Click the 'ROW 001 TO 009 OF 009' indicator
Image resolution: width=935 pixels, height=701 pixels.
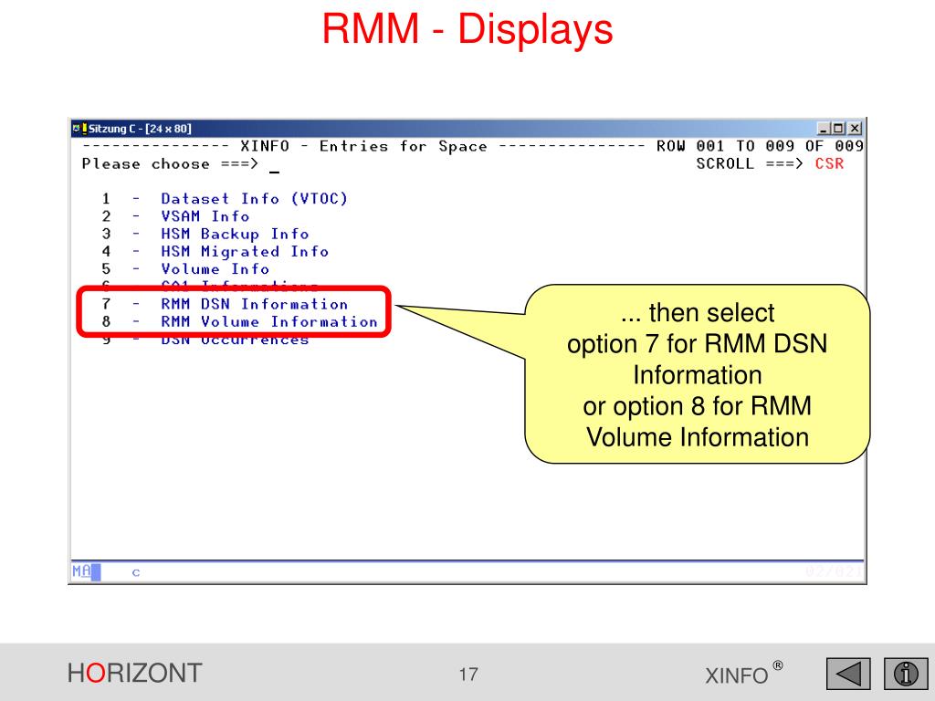coord(760,147)
